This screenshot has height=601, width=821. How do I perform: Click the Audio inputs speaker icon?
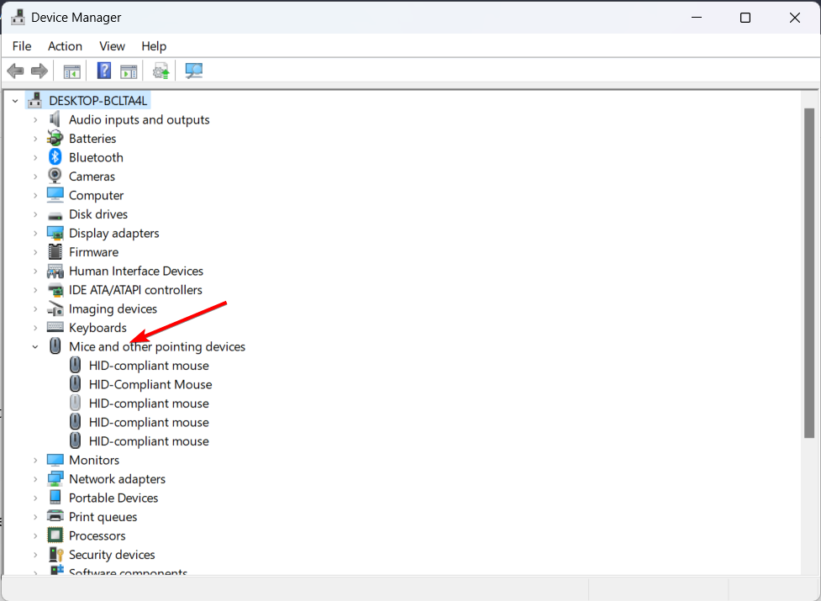coord(55,119)
